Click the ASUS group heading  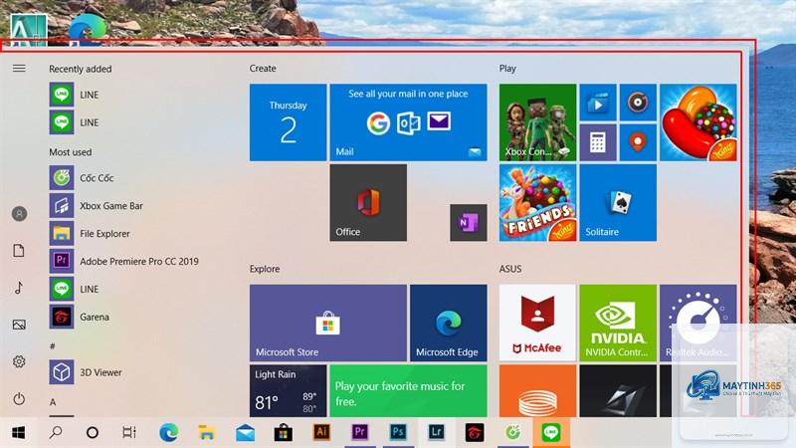click(510, 269)
